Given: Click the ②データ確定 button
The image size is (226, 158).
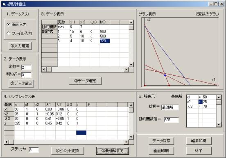Looking at the screenshot, I should coord(21,83).
